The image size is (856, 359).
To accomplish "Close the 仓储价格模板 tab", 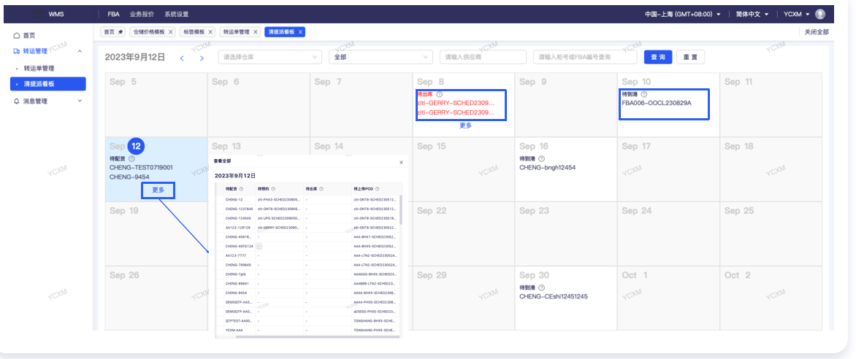I will tap(171, 32).
